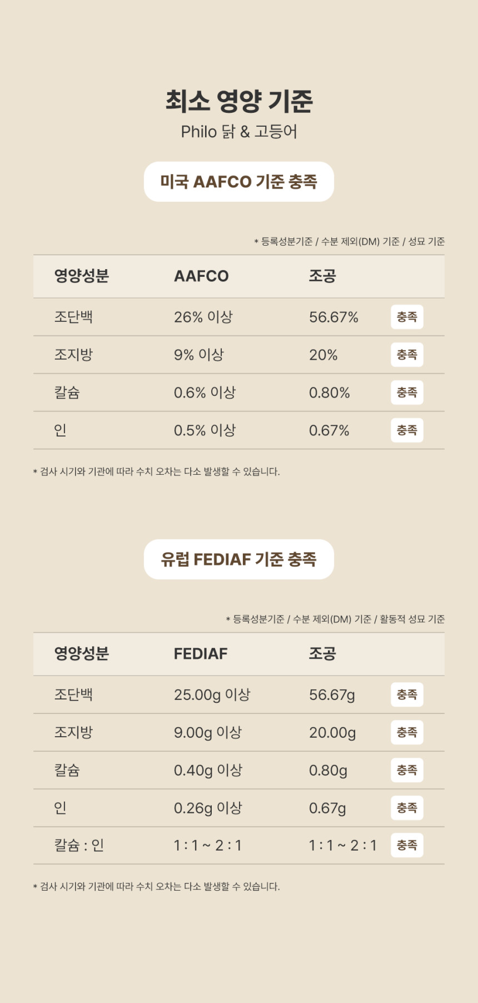Click 충족 badge beside 56.67g value
The image size is (478, 1003).
pyautogui.click(x=407, y=694)
